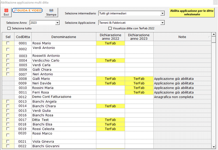
Task: Expand the Selezione Applicazione dropdown
Action: (x=162, y=23)
